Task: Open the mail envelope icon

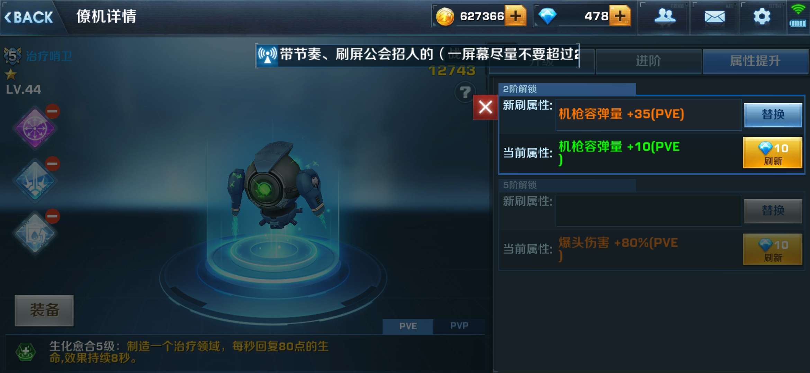Action: pos(714,17)
